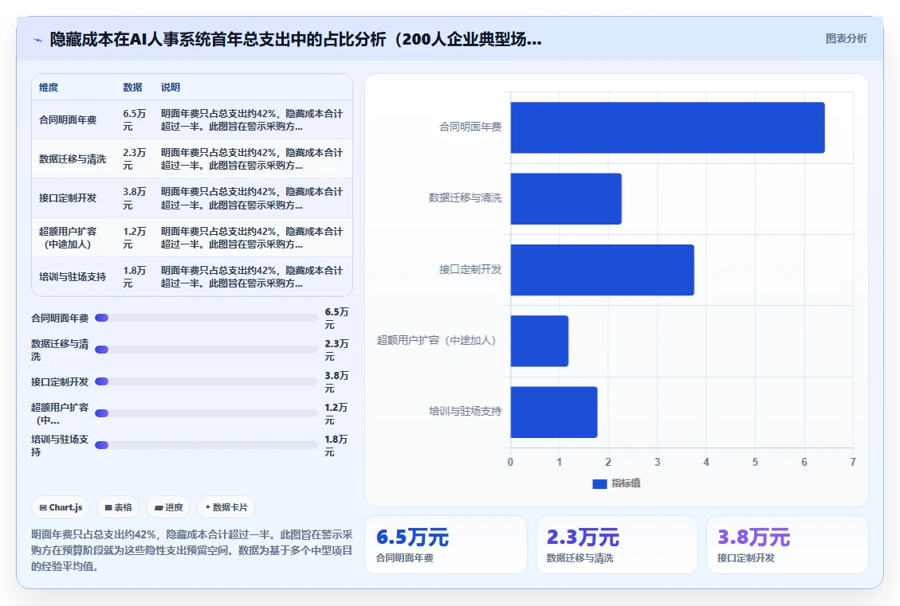Click the 1.8万元 value in the table
This screenshot has height=606, width=900.
pos(134,277)
